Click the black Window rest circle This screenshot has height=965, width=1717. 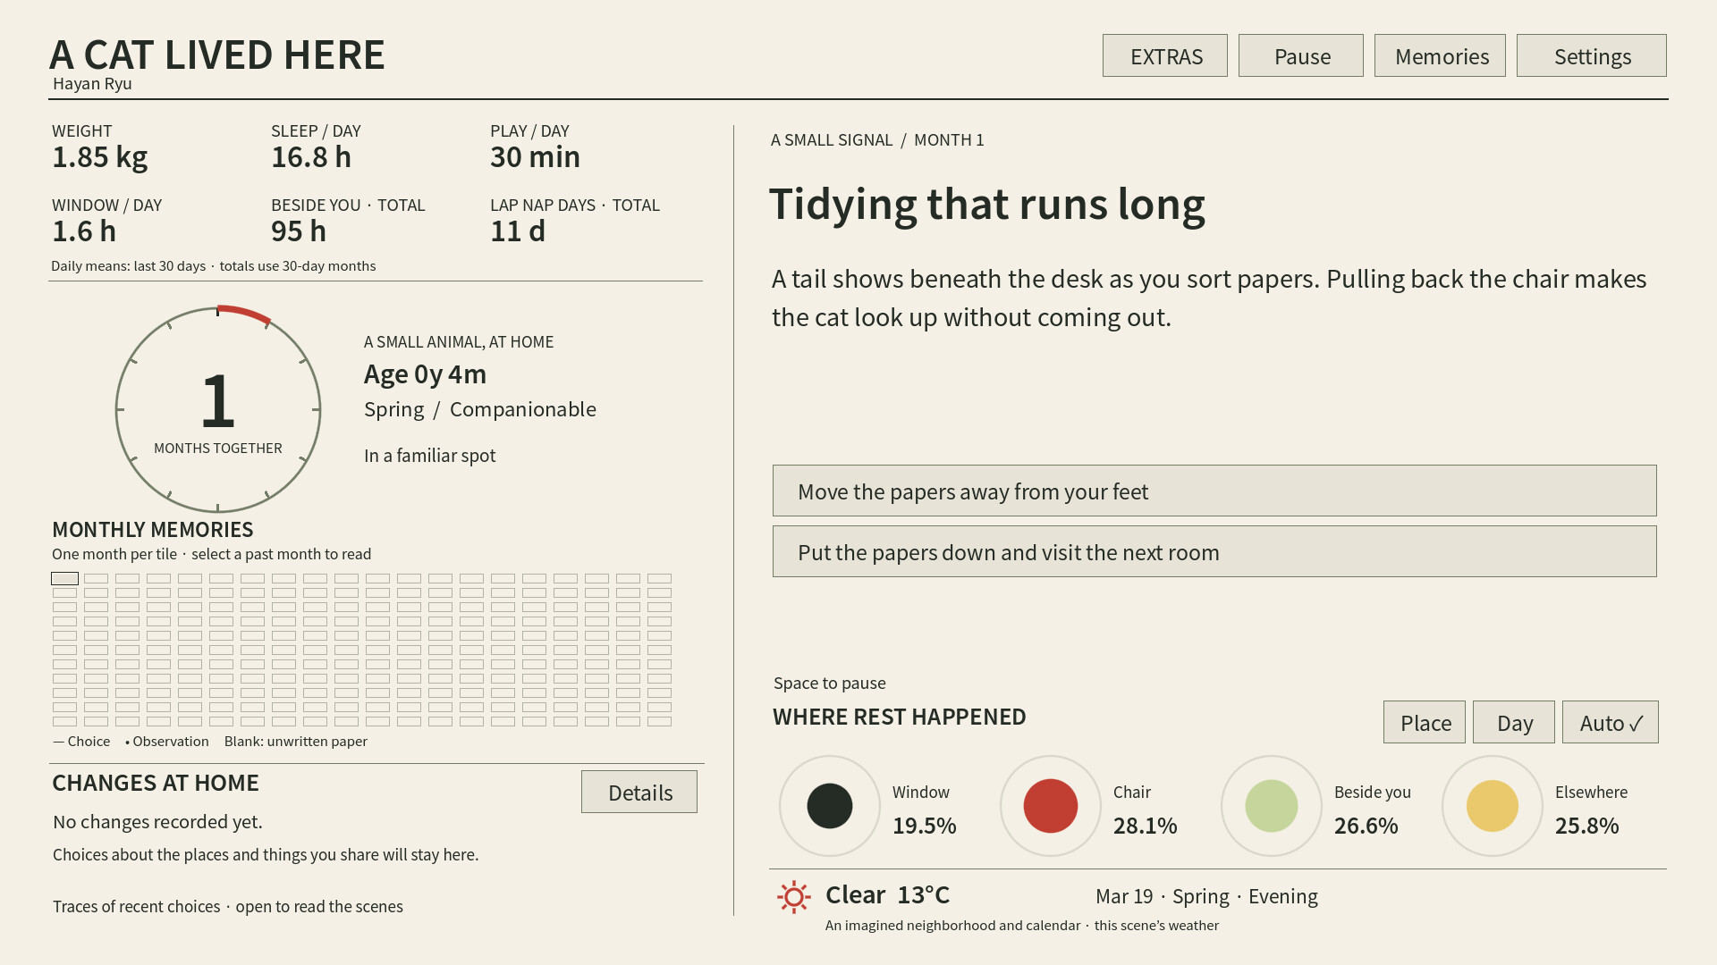coord(830,806)
